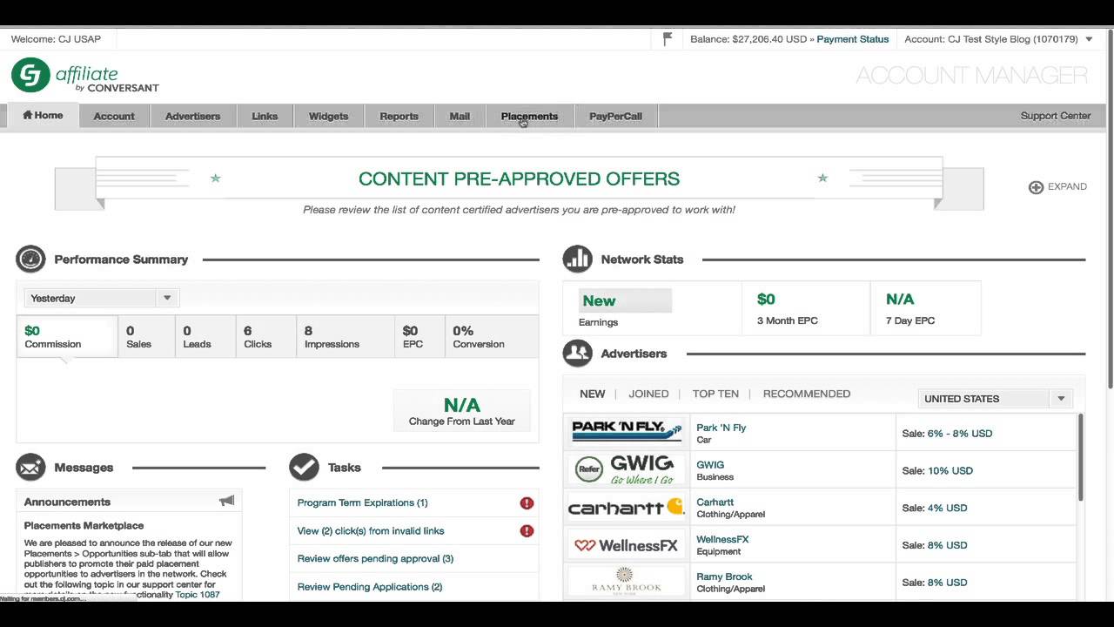Open the PayPerCall menu tab
The height and width of the screenshot is (627, 1114).
615,116
